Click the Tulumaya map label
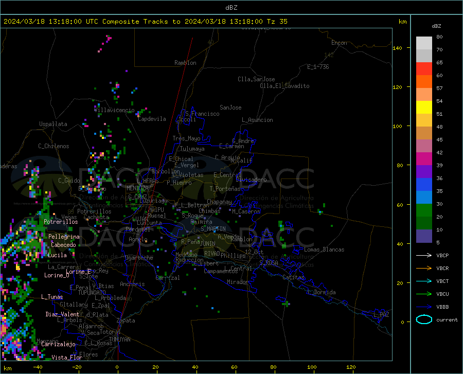This screenshot has width=463, height=374. 192,149
